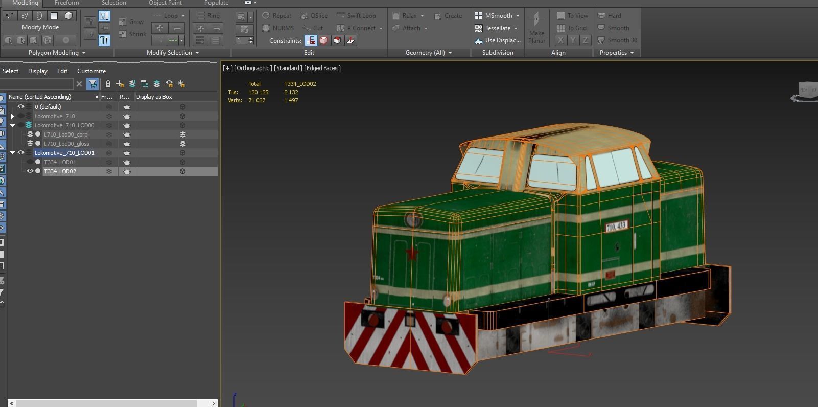Open the Relax dropdown arrow
This screenshot has height=407, width=818.
(422, 16)
